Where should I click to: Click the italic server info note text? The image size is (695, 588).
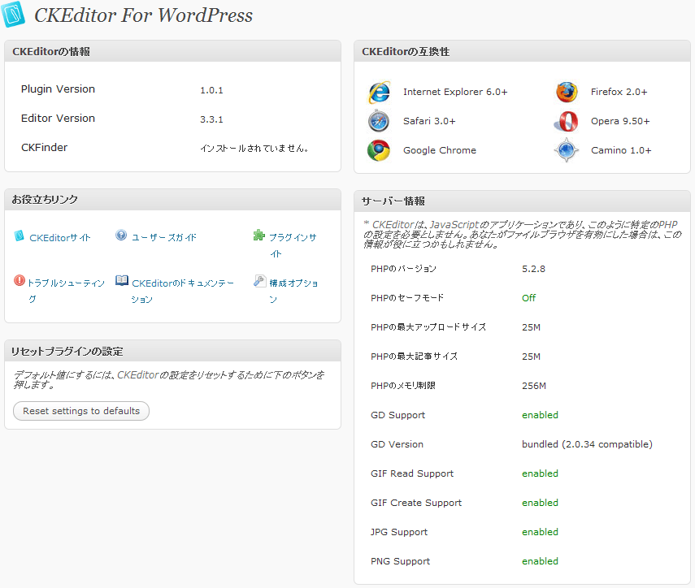coord(522,234)
